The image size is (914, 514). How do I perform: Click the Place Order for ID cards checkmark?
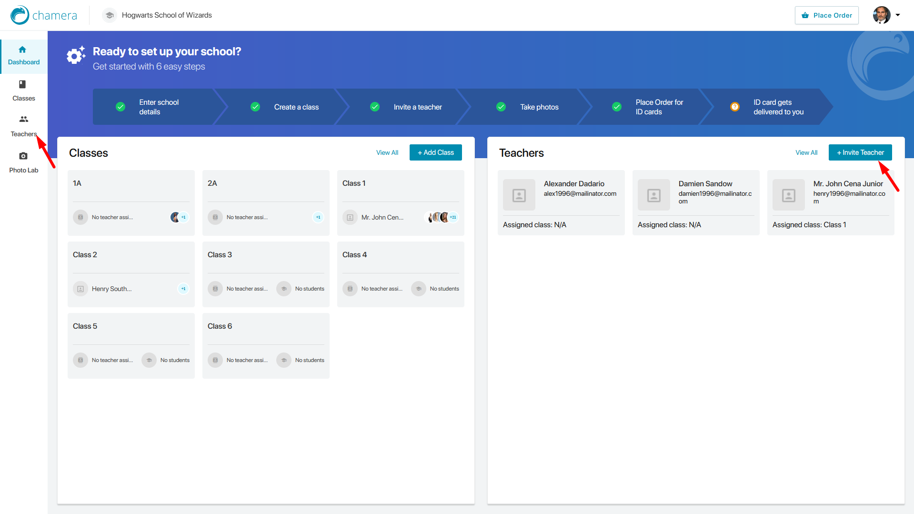617,107
